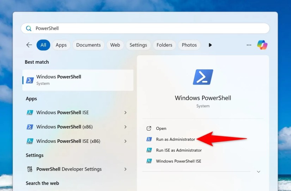
Task: Expand Windows PowerShell (x86) result chevron
Action: pyautogui.click(x=126, y=127)
